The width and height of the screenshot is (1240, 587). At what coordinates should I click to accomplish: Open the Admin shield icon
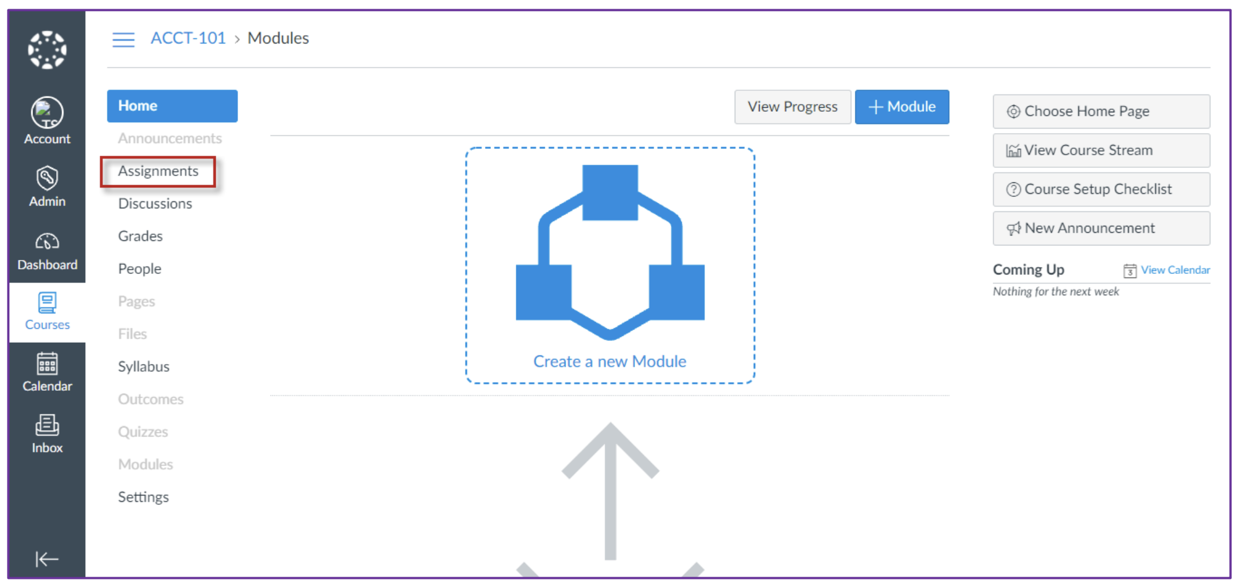[x=47, y=178]
